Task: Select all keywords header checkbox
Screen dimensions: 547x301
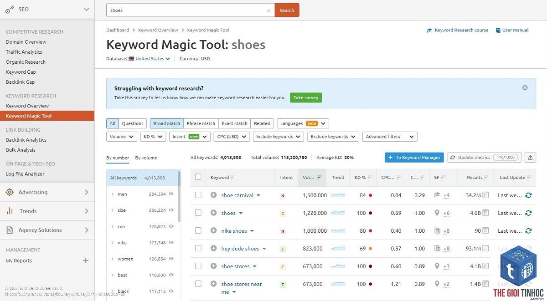Action: pos(198,177)
